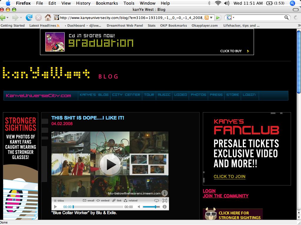The width and height of the screenshot is (301, 225).
Task: Expand the back button history dropdown
Action: 7,18
